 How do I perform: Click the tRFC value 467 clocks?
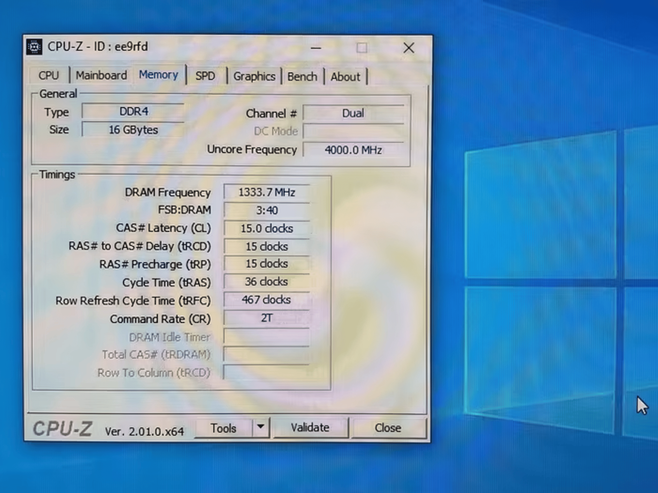click(267, 299)
